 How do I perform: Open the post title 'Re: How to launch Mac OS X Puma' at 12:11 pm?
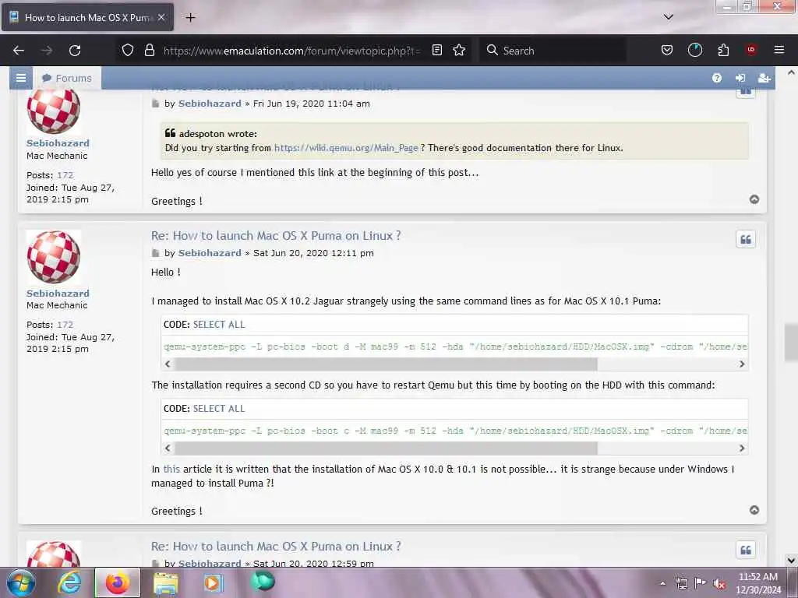(x=276, y=236)
